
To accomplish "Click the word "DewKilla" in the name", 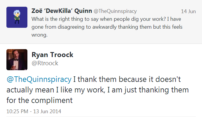I will point(58,11).
